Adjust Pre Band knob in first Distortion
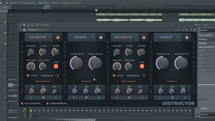 [31, 52]
